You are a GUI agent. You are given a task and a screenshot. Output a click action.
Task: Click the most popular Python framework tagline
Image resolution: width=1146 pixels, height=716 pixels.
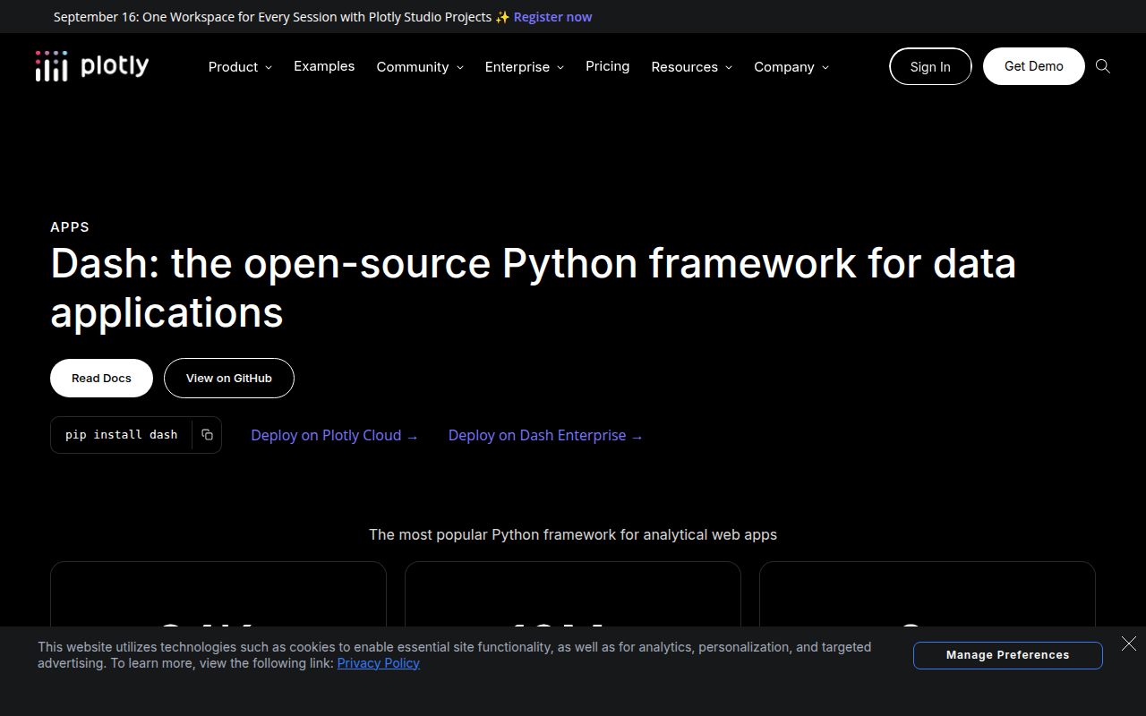point(573,534)
